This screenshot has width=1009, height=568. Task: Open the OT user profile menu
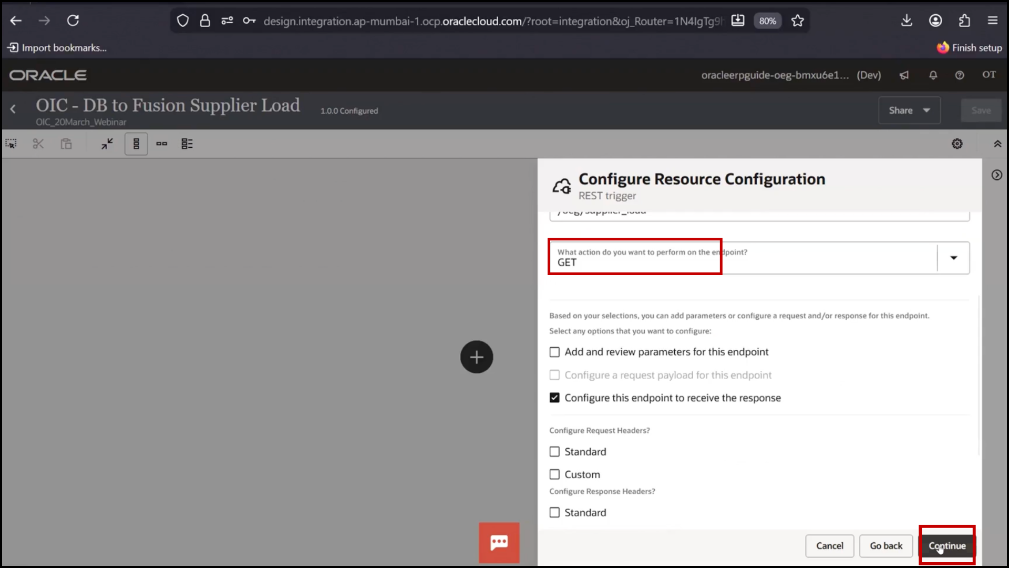pos(989,75)
